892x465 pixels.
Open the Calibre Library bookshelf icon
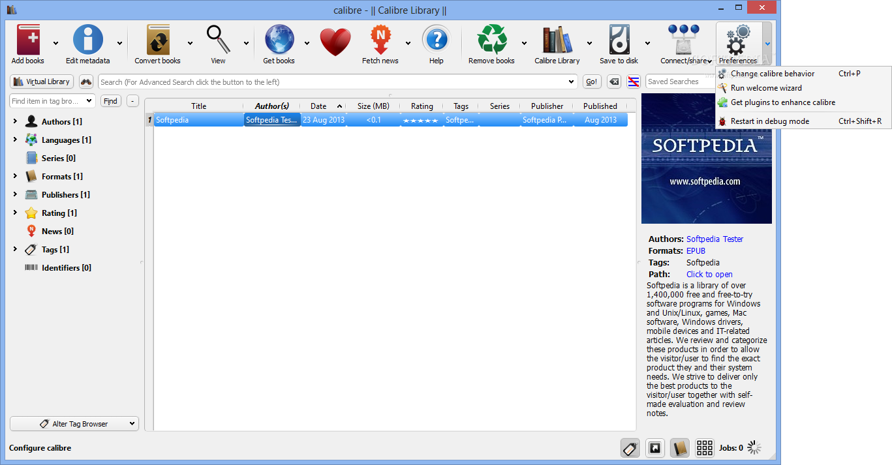point(557,40)
